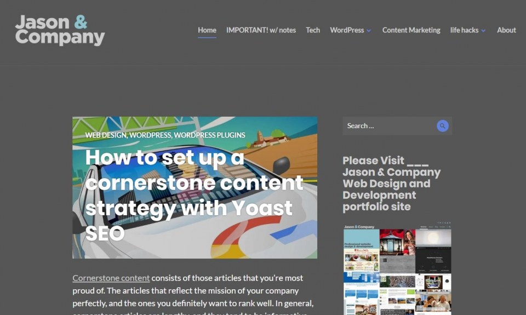Open the WORDPRESS PLUGINS category link
Image resolution: width=526 pixels, height=315 pixels.
209,135
